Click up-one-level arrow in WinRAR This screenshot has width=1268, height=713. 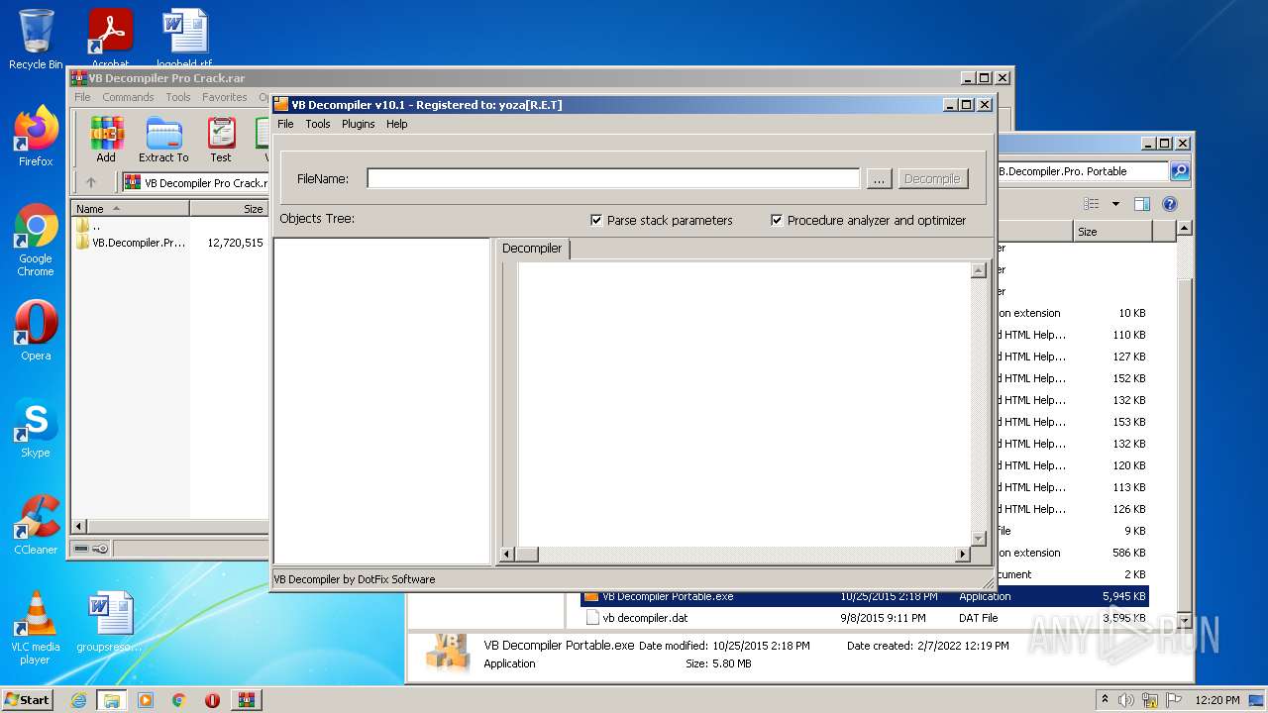coord(91,182)
